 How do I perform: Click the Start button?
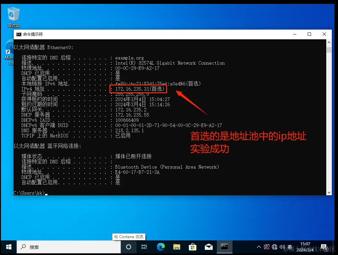[8, 247]
